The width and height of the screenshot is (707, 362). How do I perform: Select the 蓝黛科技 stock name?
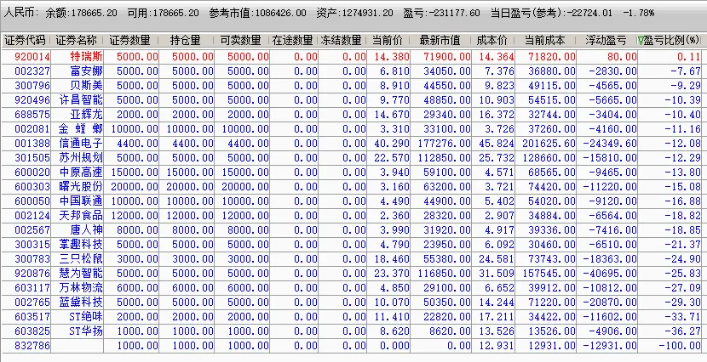(81, 303)
